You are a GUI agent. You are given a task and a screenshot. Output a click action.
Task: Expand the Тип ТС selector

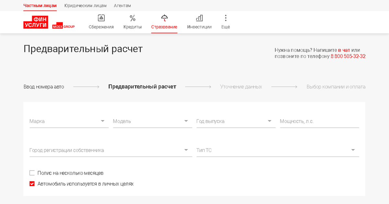click(353, 150)
